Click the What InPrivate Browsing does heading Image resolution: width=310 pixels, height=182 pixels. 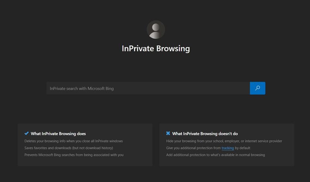pos(59,134)
